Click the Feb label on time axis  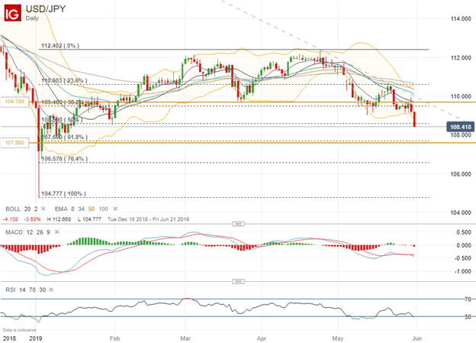[x=114, y=338]
